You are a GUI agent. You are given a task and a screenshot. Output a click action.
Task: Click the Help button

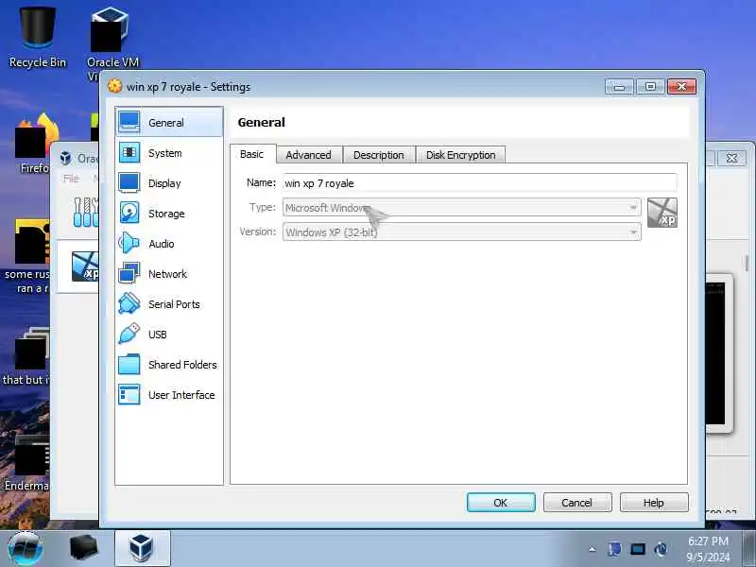coord(654,503)
